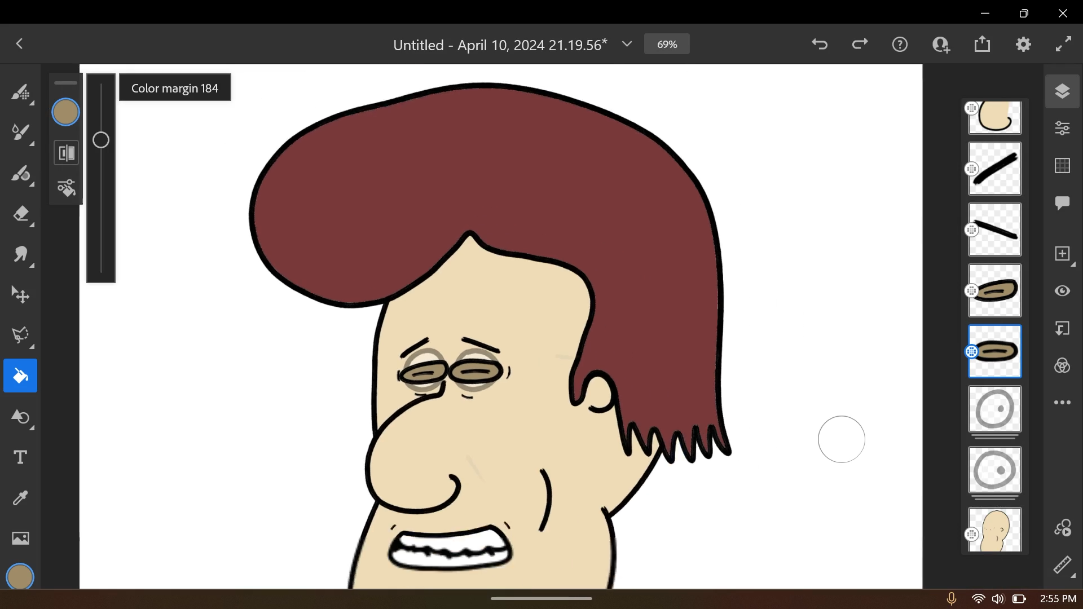Image resolution: width=1083 pixels, height=609 pixels.
Task: Open the Adjustments panel
Action: click(1063, 128)
